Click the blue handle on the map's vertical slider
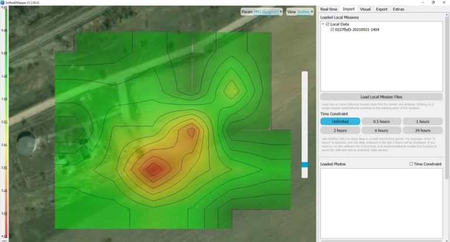 pyautogui.click(x=305, y=165)
